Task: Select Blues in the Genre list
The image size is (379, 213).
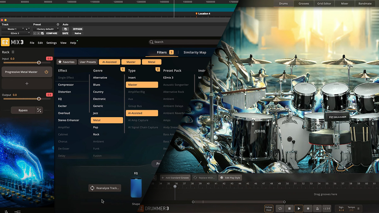Action: point(97,85)
